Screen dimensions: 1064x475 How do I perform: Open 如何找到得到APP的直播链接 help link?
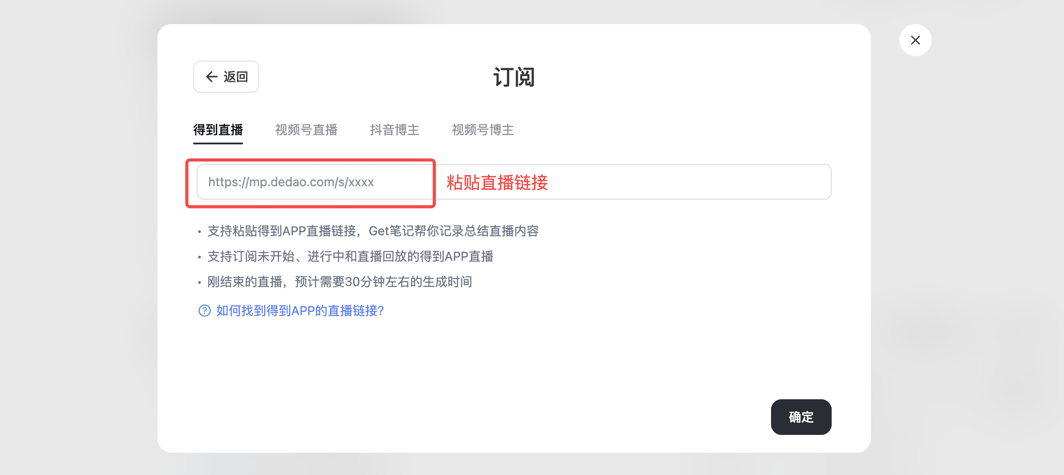300,311
